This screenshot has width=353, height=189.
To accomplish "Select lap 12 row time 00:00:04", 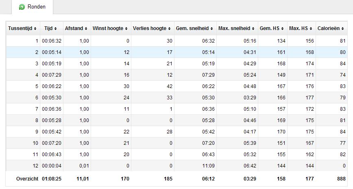I will [52, 166].
